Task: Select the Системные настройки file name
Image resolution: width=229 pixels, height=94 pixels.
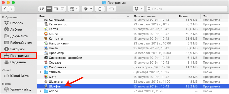Action: (x=65, y=58)
